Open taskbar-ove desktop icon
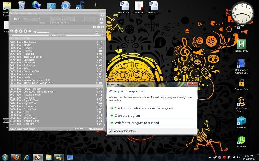Image resolution: width=259 pixels, height=161 pixels. (x=241, y=45)
